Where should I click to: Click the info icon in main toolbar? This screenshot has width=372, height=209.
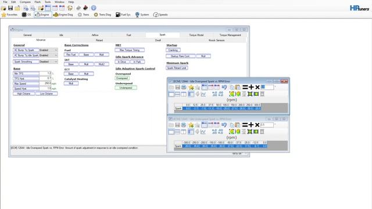pos(94,8)
